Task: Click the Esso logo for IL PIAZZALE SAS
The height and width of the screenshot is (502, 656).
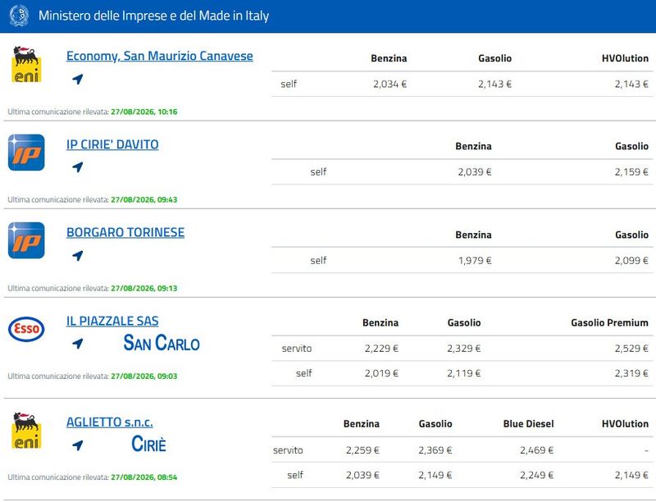Action: [x=26, y=329]
